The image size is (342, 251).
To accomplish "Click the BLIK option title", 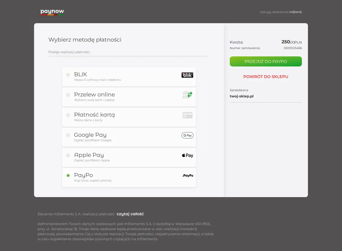I will 80,74.
